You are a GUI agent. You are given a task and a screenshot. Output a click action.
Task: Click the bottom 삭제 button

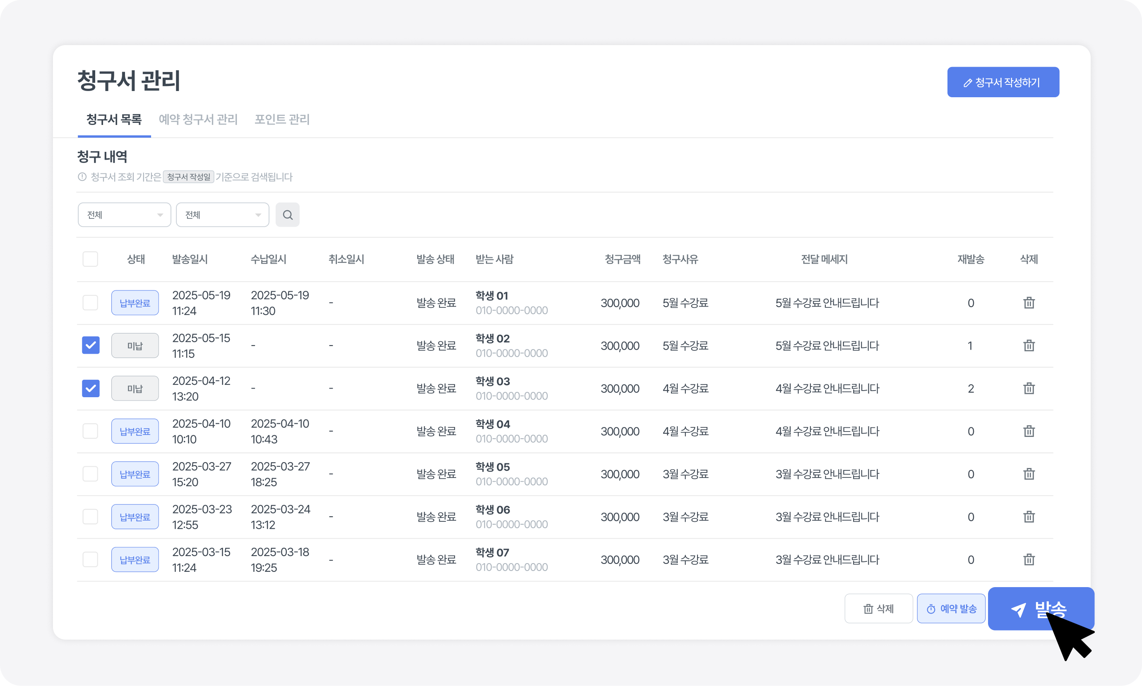[x=878, y=609]
